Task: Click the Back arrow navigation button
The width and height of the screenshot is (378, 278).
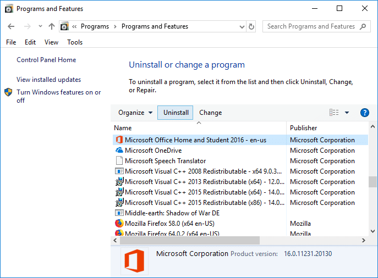Action: pos(12,26)
